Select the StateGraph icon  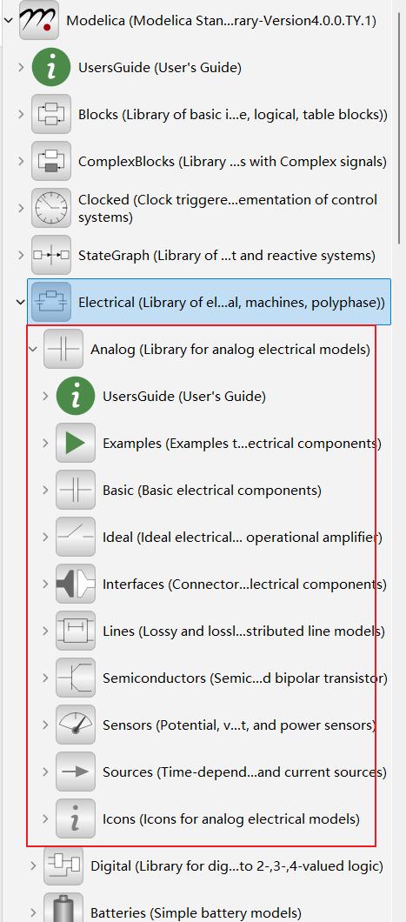[51, 255]
